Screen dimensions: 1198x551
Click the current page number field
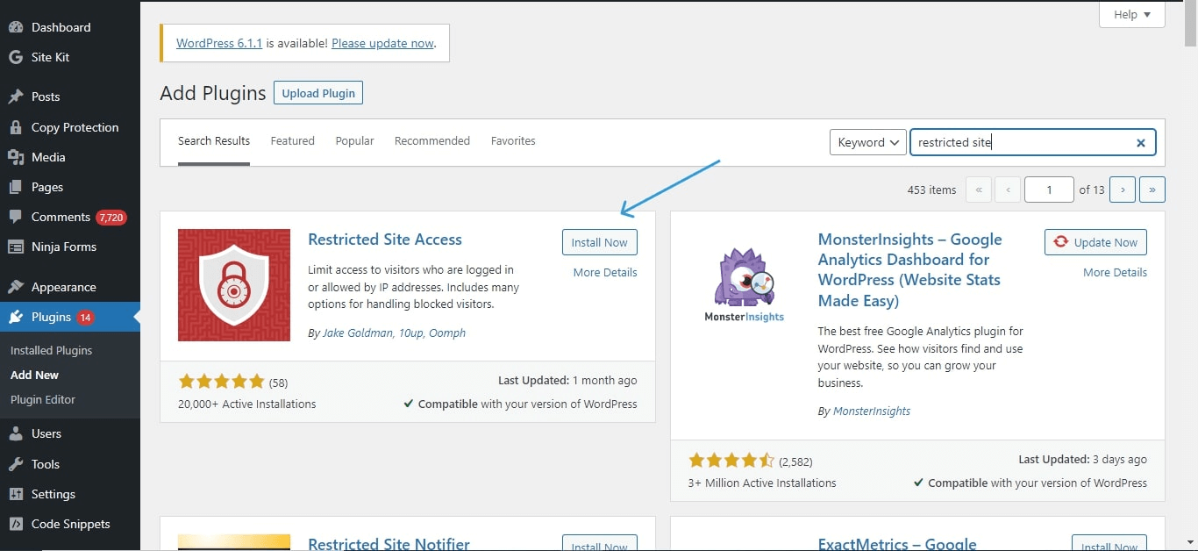point(1049,190)
